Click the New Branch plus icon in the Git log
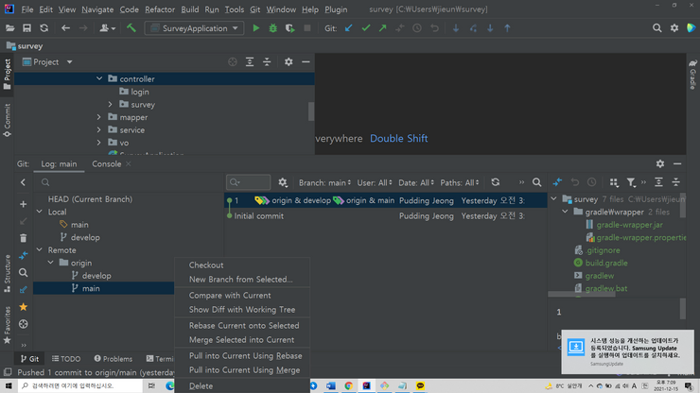Viewport: 700px width, 393px height. coord(24,204)
